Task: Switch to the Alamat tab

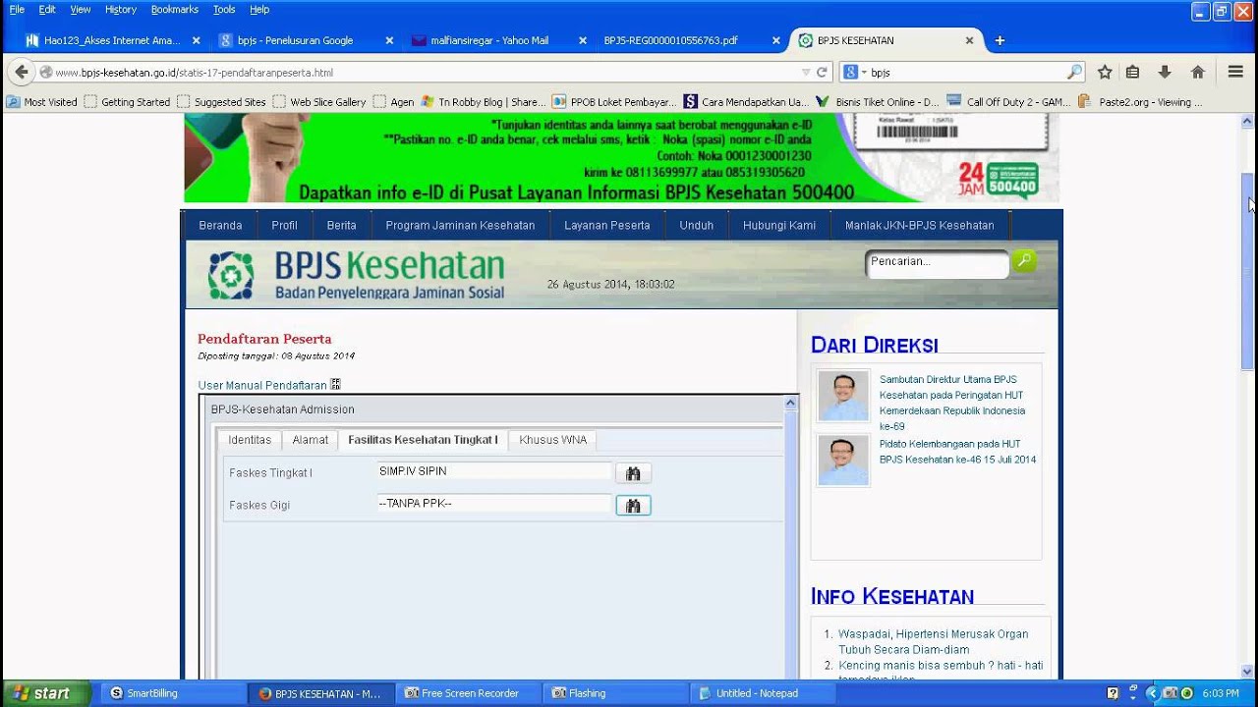Action: (x=310, y=440)
